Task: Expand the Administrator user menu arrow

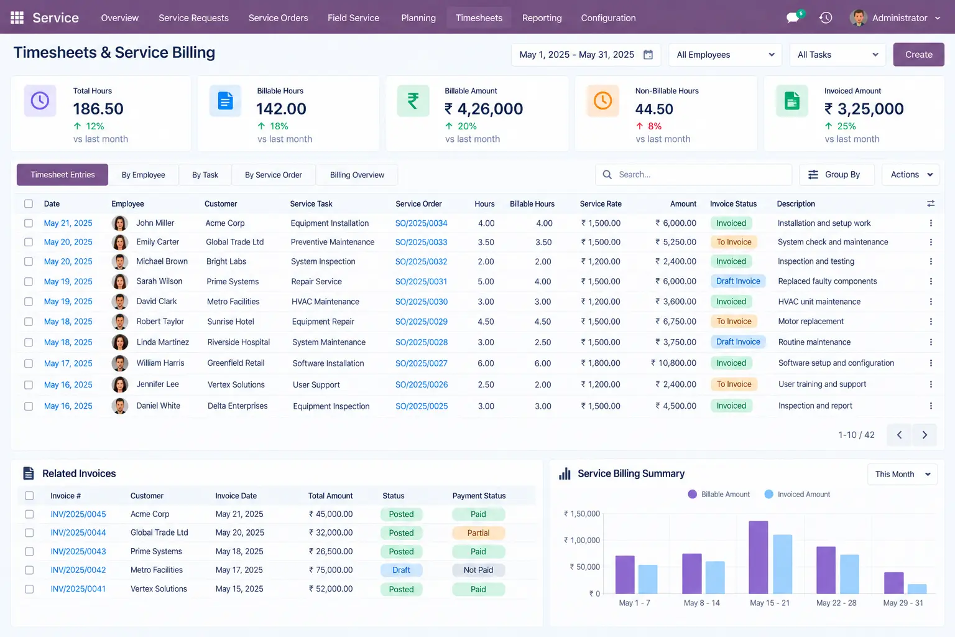Action: 938,18
